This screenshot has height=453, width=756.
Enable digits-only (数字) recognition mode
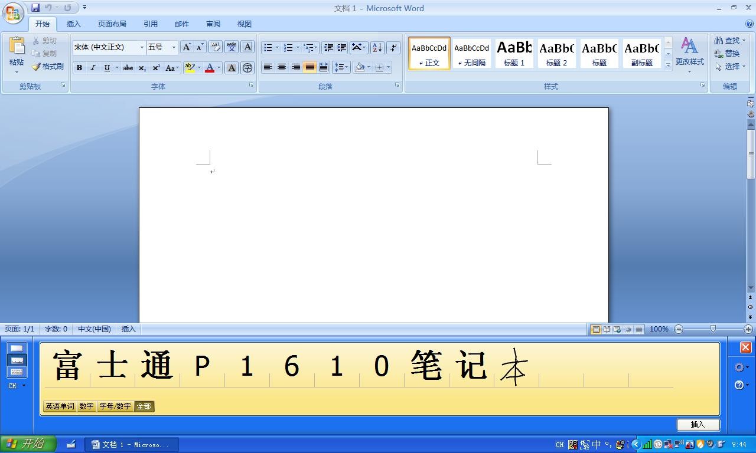point(86,406)
